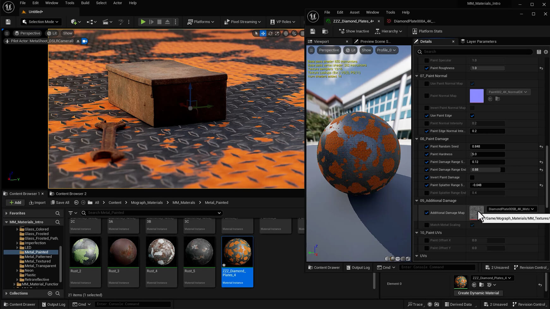Click the eject pilot actor icon
This screenshot has width=550, height=309.
click(78, 41)
